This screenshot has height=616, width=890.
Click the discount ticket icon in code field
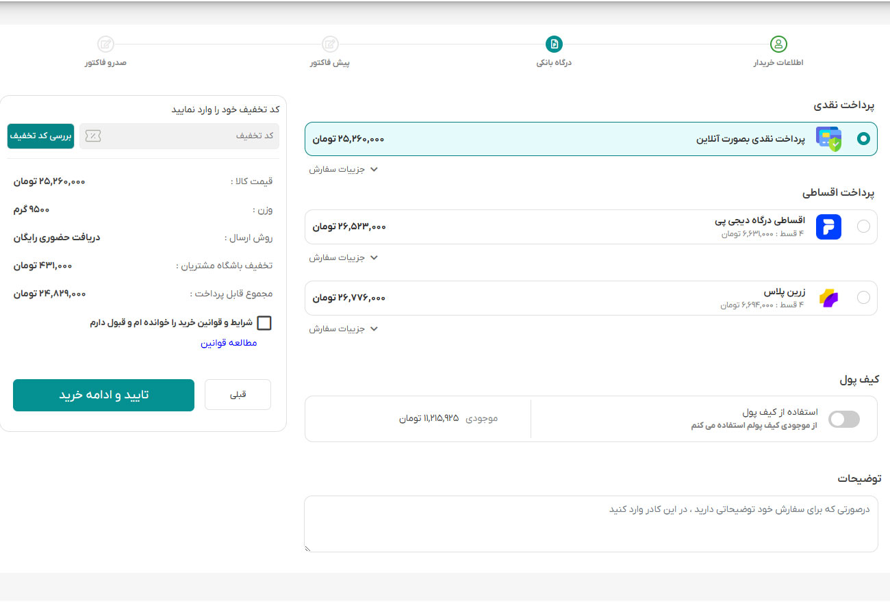[93, 136]
